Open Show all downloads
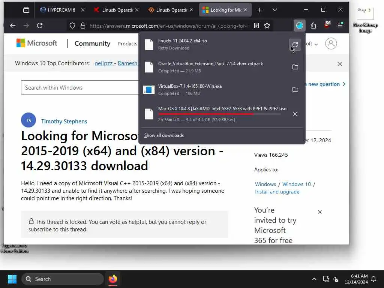Image resolution: width=384 pixels, height=288 pixels. tap(164, 135)
